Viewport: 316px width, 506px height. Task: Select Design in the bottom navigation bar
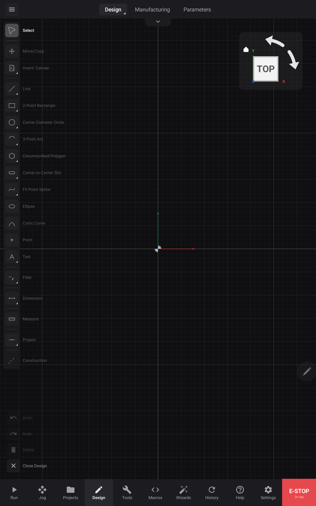click(99, 493)
